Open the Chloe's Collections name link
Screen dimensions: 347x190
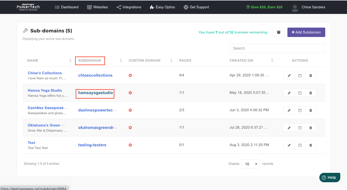coord(45,73)
